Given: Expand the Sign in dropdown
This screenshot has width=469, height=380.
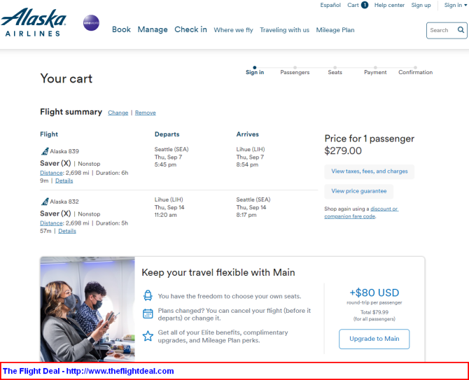Looking at the screenshot, I should pyautogui.click(x=455, y=5).
